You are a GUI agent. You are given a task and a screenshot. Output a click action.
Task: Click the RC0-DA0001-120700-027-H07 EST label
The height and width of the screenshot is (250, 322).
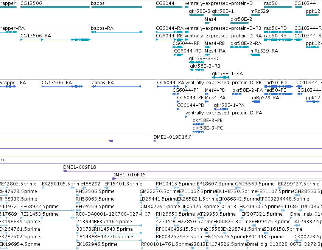[113, 215]
